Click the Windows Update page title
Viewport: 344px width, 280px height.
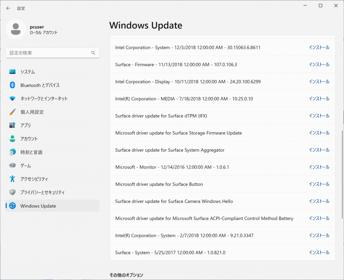(146, 26)
